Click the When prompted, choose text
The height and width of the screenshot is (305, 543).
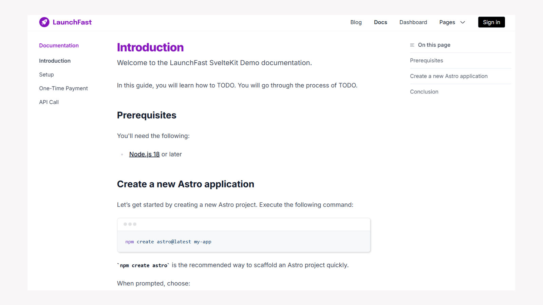(x=153, y=283)
